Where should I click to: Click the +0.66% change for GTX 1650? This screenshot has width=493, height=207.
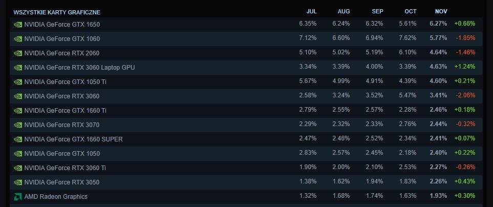pyautogui.click(x=465, y=24)
